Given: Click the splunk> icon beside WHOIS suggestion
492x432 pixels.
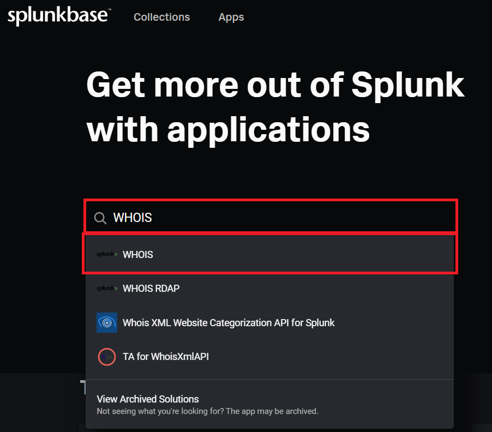Looking at the screenshot, I should click(x=106, y=254).
